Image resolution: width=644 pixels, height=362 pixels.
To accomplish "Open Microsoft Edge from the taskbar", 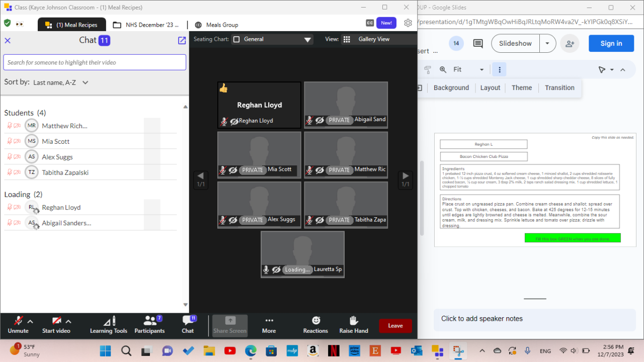I will coord(251,350).
